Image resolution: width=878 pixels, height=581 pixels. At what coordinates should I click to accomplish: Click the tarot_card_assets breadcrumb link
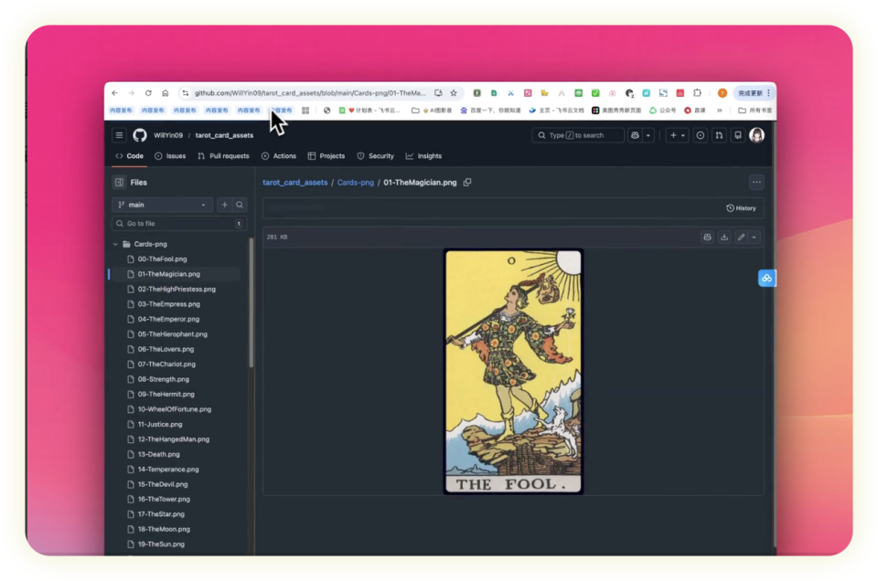pos(294,182)
